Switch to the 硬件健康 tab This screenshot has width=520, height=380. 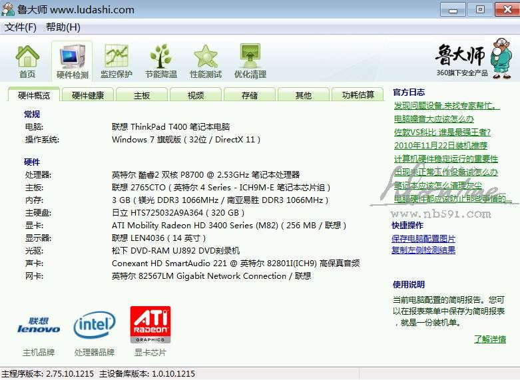(88, 95)
